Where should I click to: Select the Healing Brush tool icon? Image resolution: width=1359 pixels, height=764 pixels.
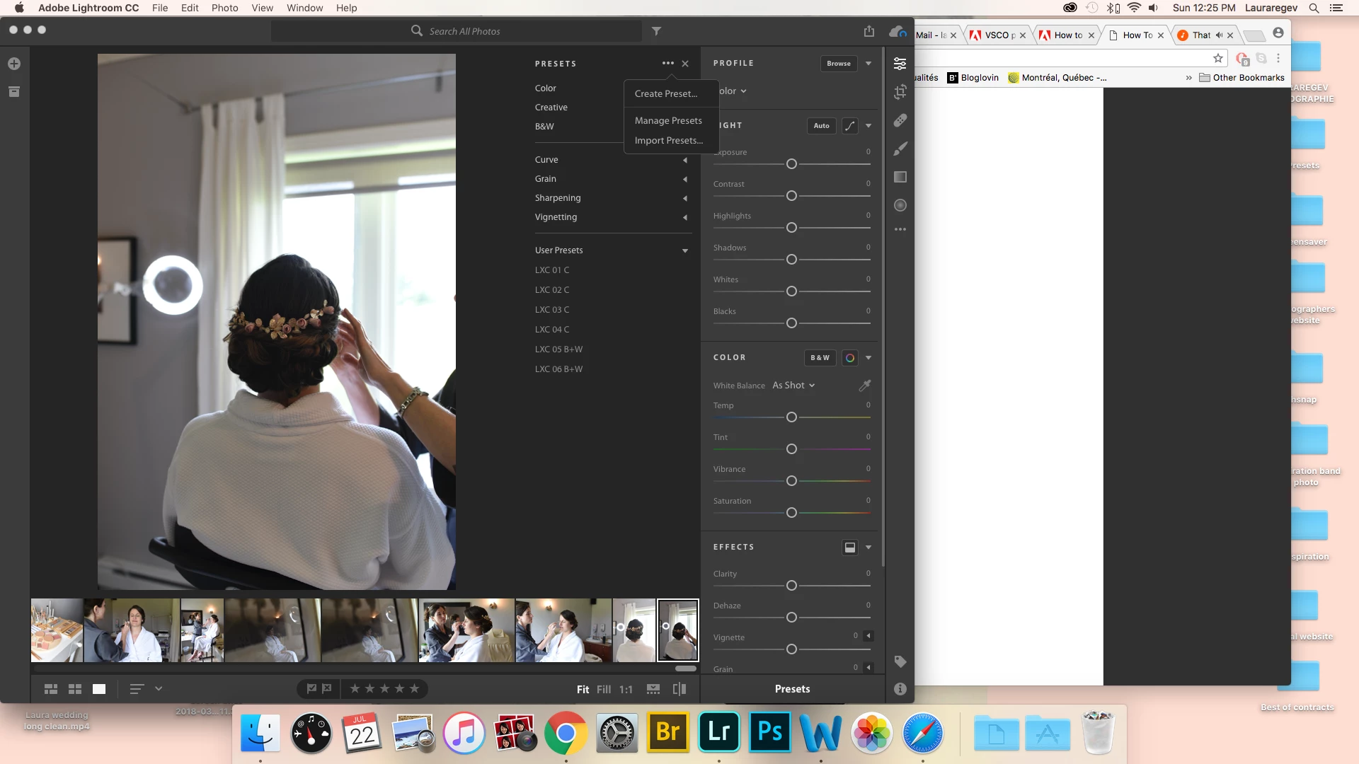click(x=900, y=120)
